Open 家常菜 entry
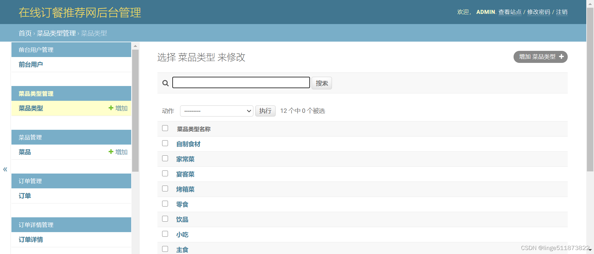 185,159
